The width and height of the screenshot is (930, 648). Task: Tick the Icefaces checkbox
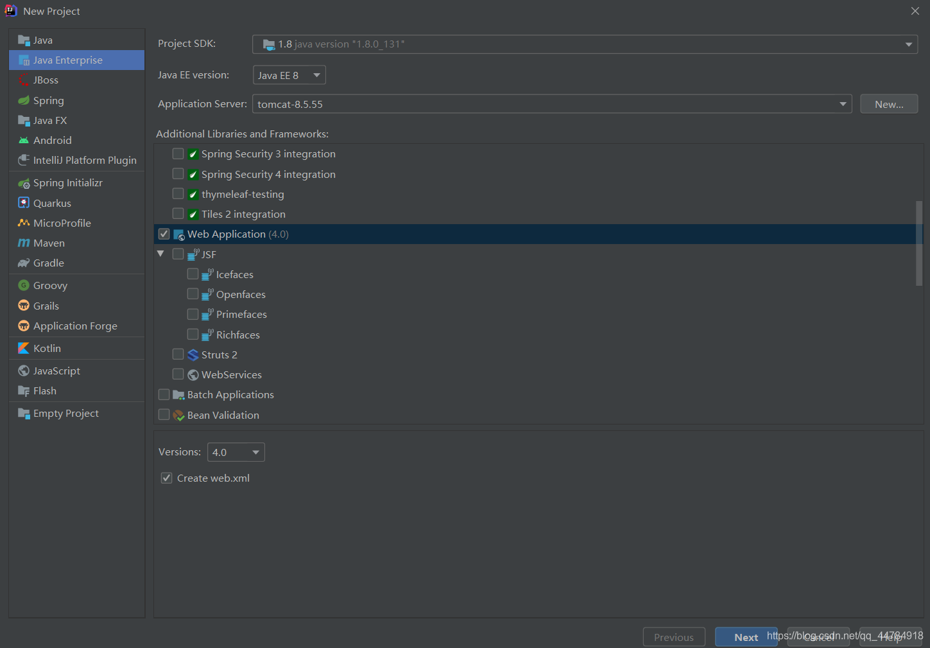tap(193, 274)
